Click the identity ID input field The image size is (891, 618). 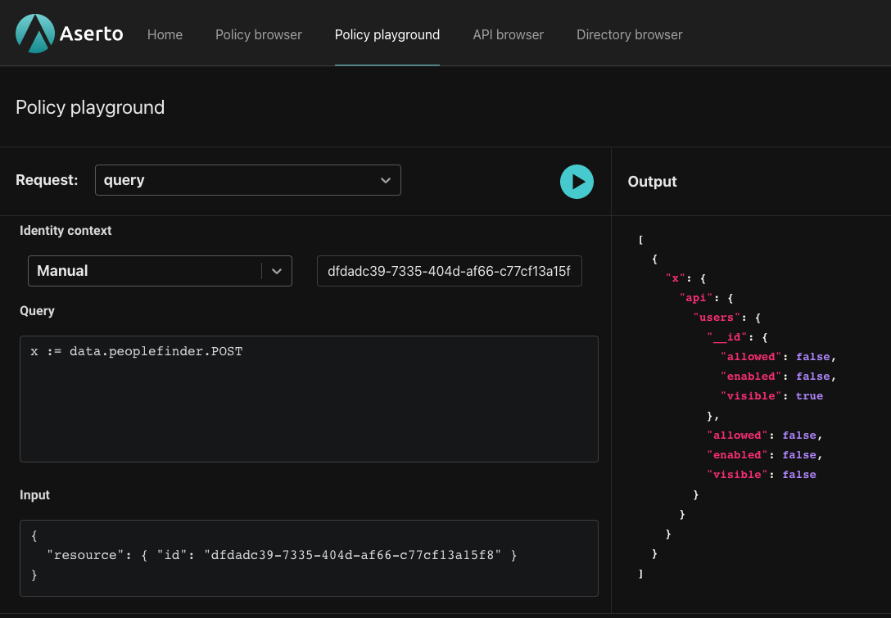(449, 271)
